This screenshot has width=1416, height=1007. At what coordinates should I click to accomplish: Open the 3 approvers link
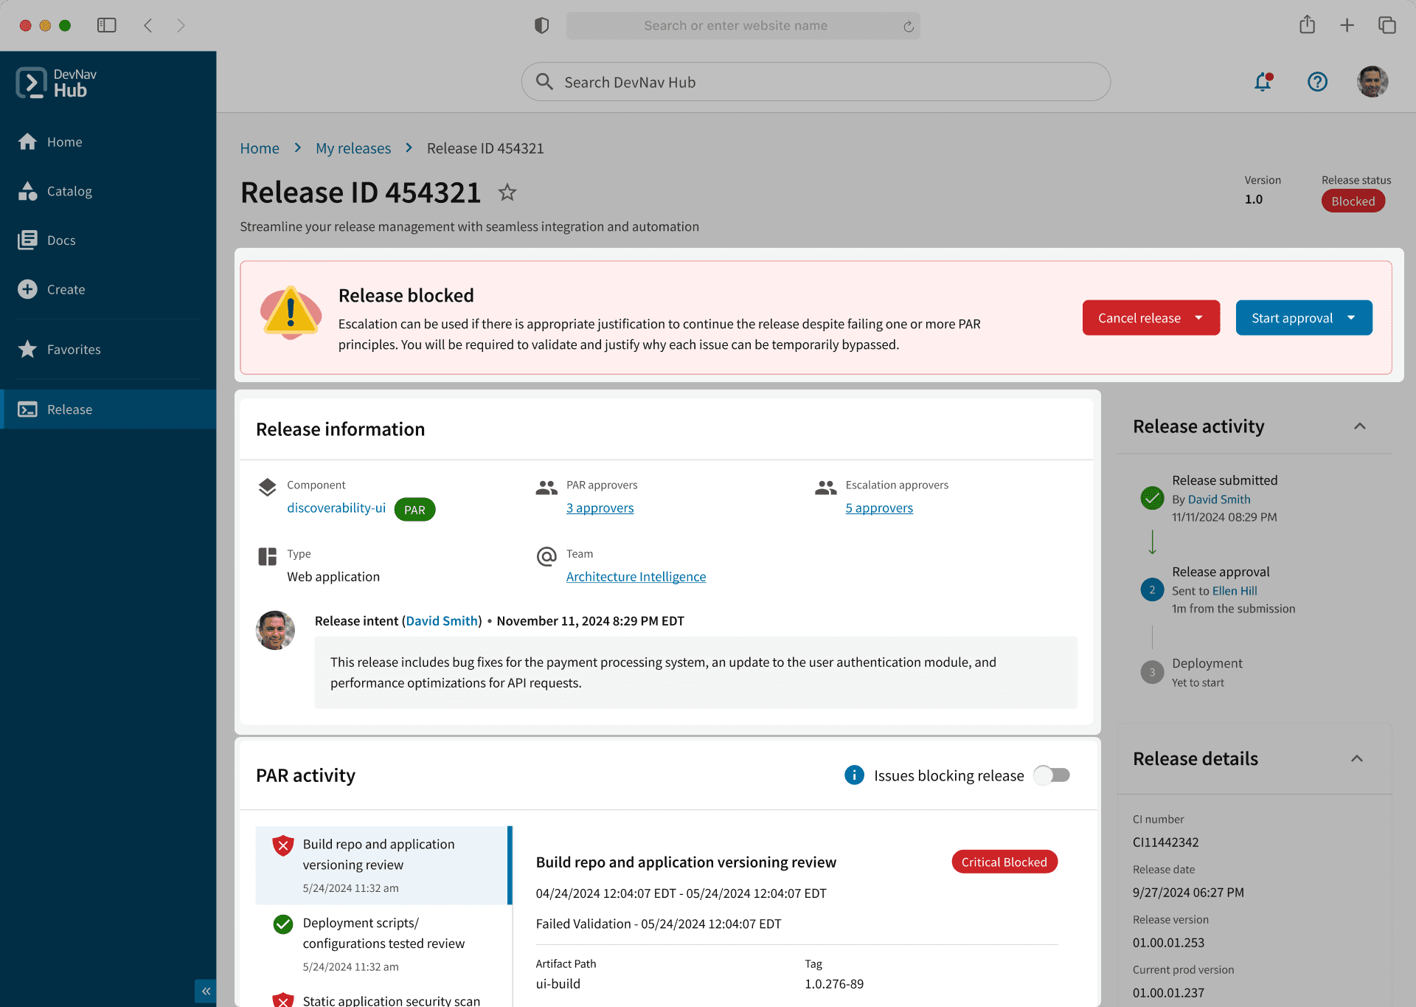[600, 508]
